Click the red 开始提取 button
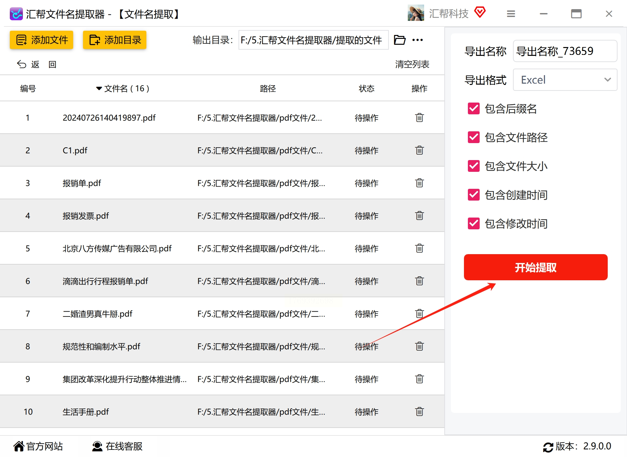 point(536,267)
